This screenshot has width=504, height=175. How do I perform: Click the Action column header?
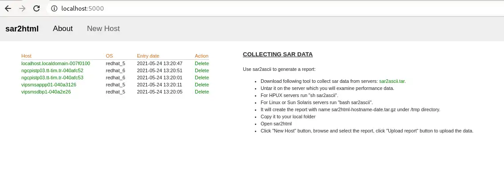coord(202,56)
